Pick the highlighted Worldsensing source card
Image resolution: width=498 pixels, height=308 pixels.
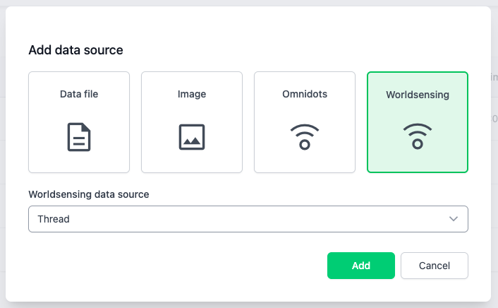tap(418, 122)
